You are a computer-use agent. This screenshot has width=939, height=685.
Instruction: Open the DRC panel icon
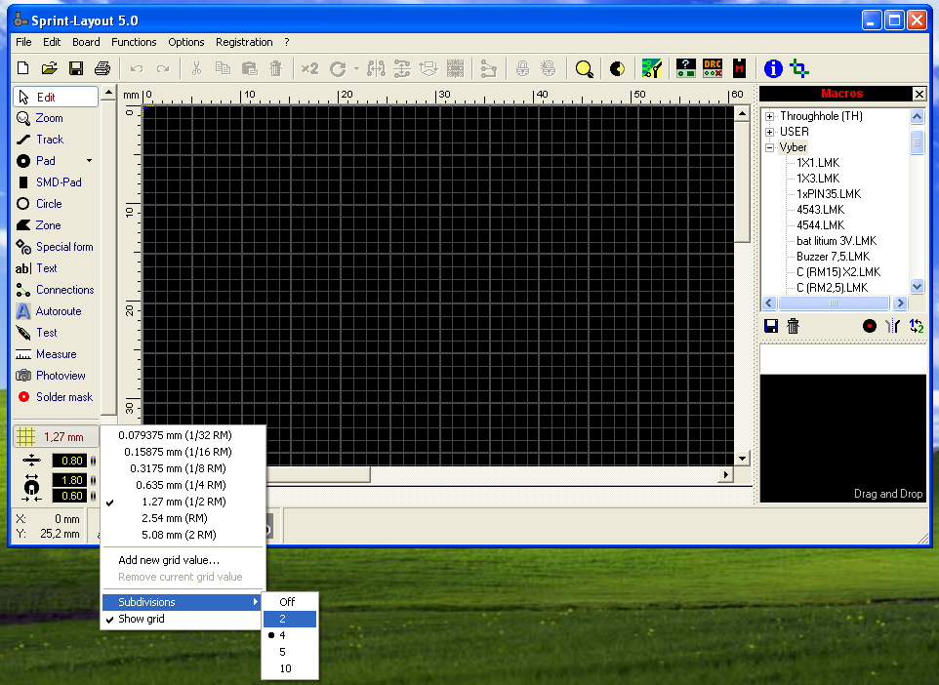click(x=713, y=68)
